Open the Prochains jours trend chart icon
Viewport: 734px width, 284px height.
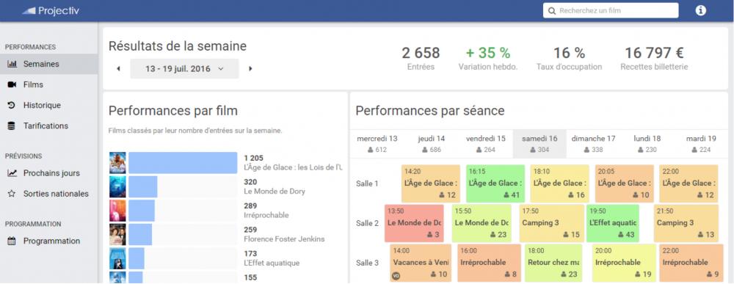[x=12, y=173]
